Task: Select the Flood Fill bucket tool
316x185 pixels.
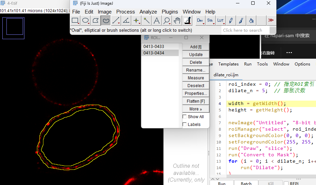Action: [251, 21]
